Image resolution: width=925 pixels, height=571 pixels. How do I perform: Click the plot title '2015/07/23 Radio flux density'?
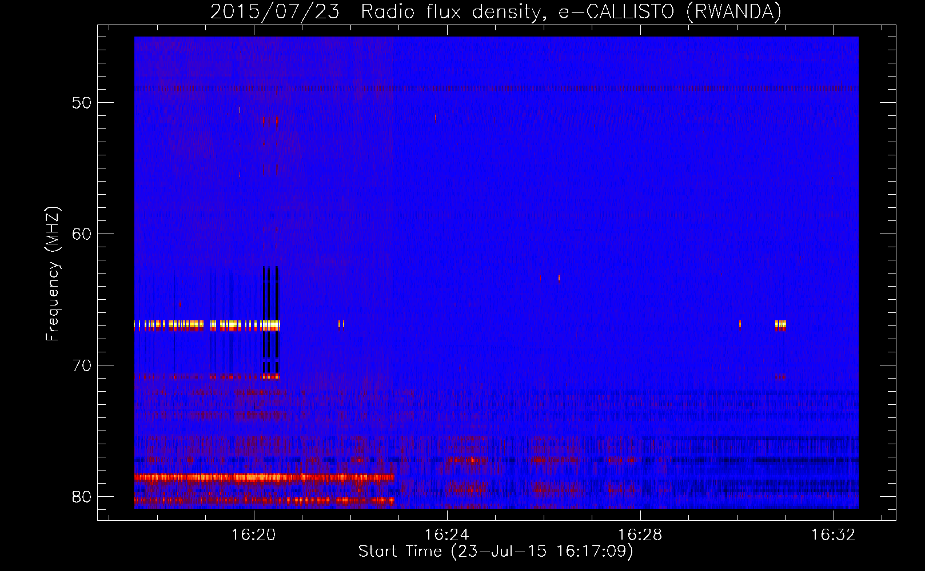pos(496,11)
